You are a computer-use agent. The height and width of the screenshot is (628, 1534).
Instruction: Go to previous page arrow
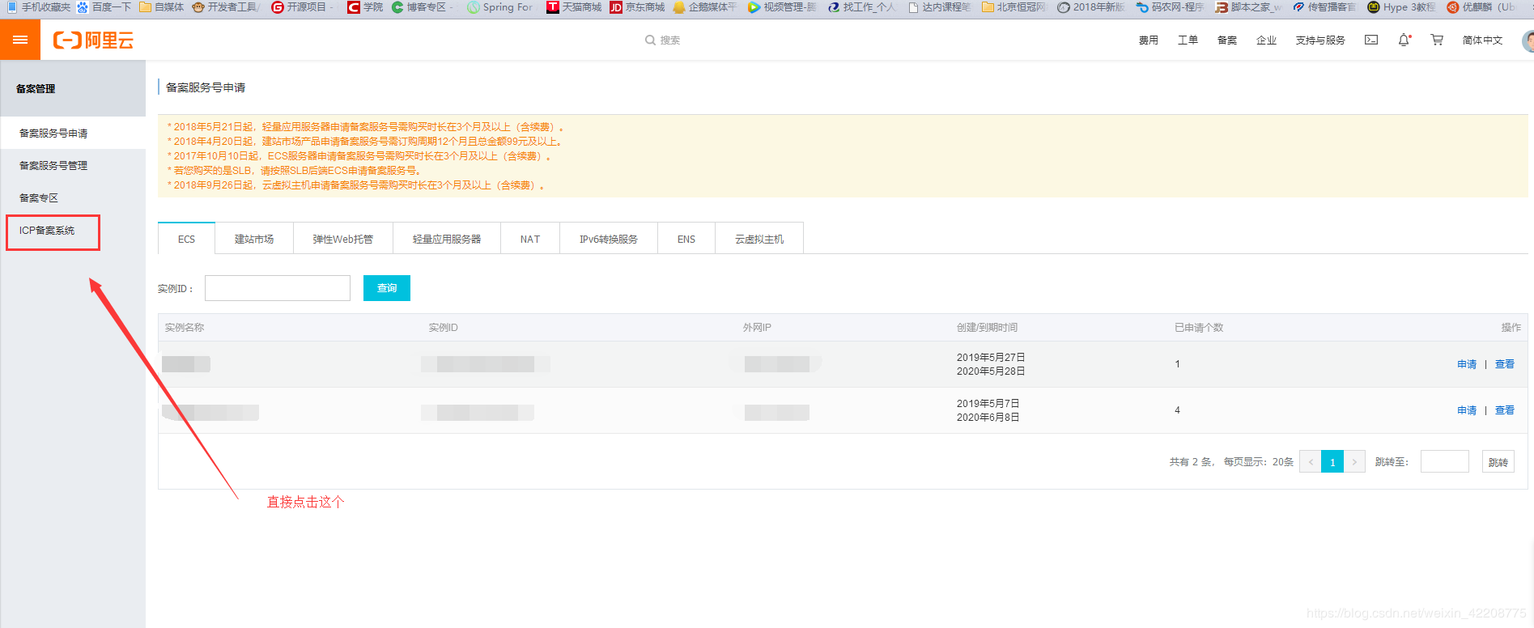tap(1311, 461)
